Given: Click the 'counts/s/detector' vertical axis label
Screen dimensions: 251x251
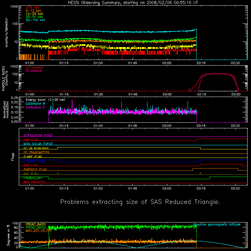Looking at the screenshot, I should pyautogui.click(x=6, y=33).
